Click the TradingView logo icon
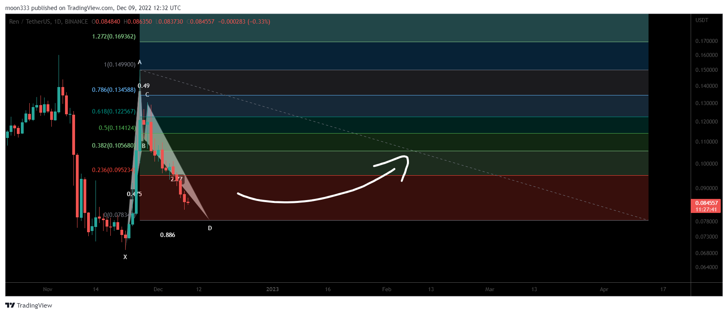The image size is (728, 314). (x=10, y=305)
